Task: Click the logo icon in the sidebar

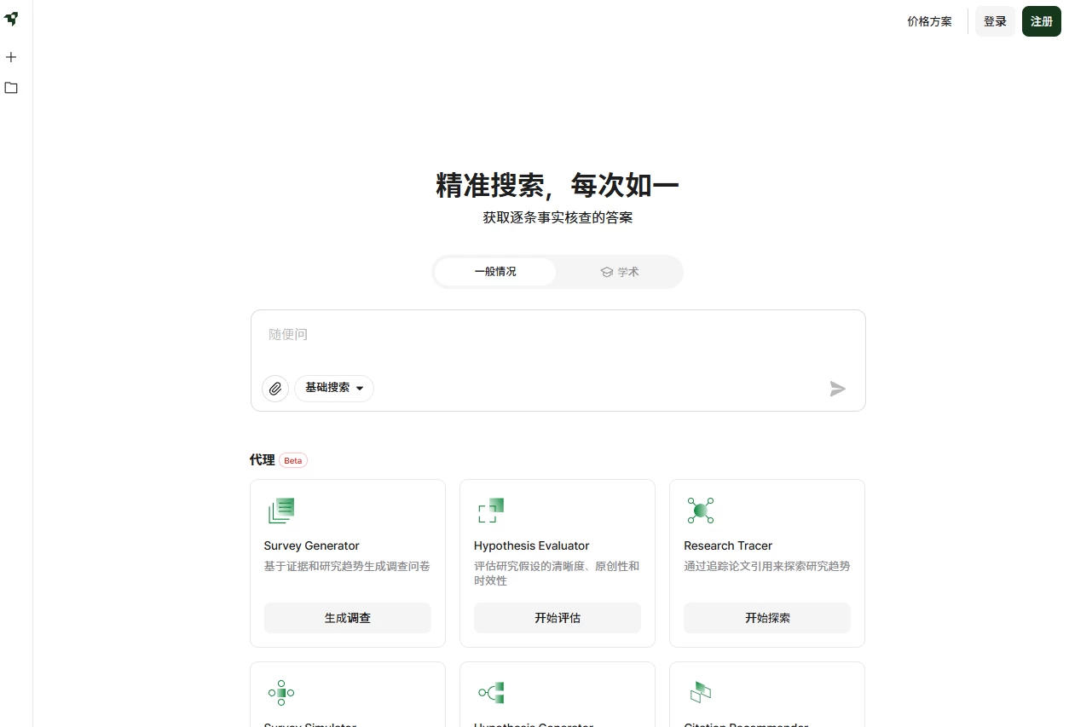Action: (x=11, y=19)
